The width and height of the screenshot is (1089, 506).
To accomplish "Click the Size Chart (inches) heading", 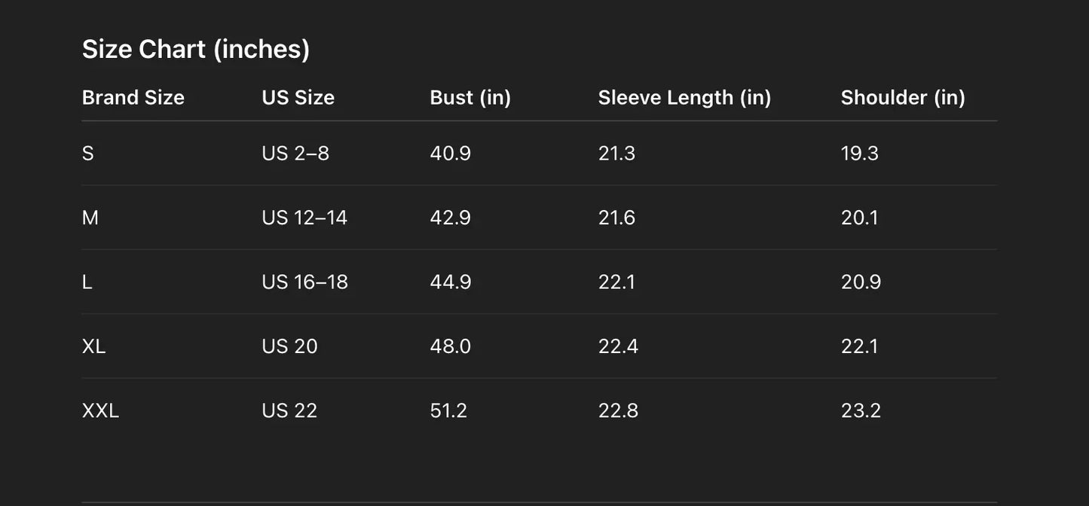I will pyautogui.click(x=196, y=50).
